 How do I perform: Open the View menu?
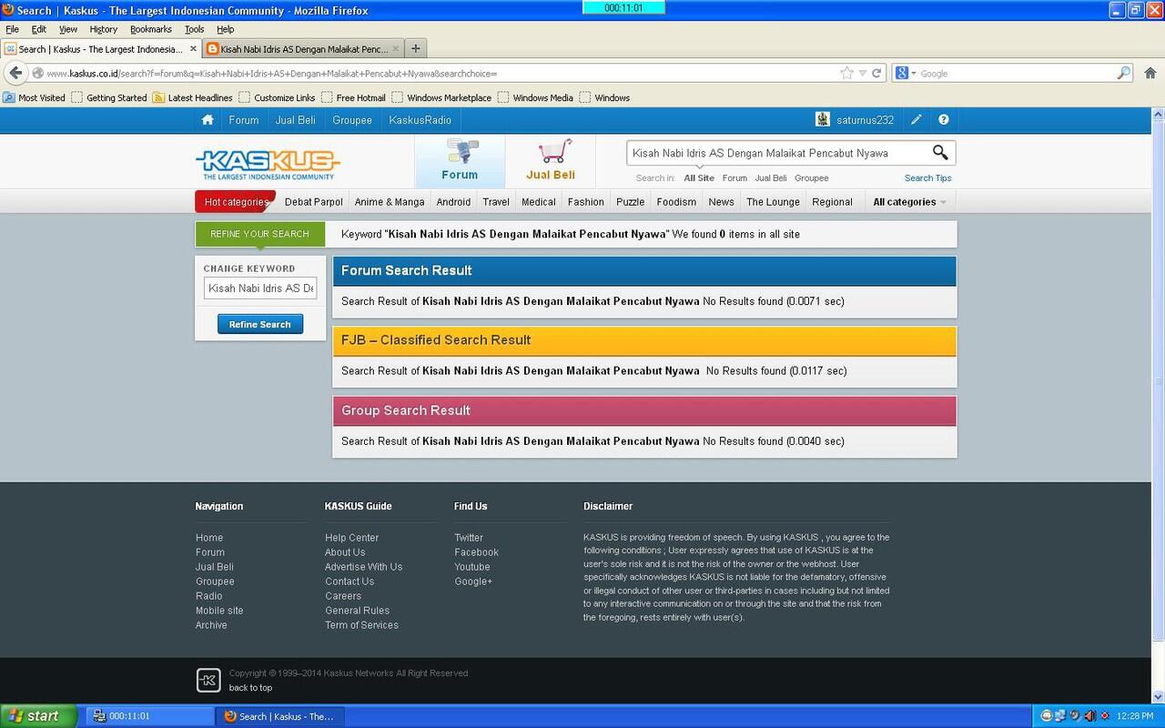pyautogui.click(x=68, y=29)
